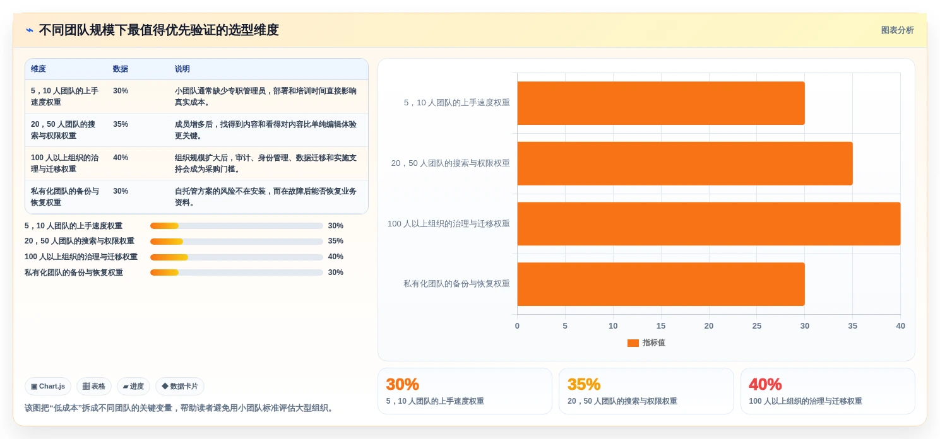Click the 100 人以上组织的治理与迁移权重 progress bar
The height and width of the screenshot is (439, 940).
coord(237,257)
